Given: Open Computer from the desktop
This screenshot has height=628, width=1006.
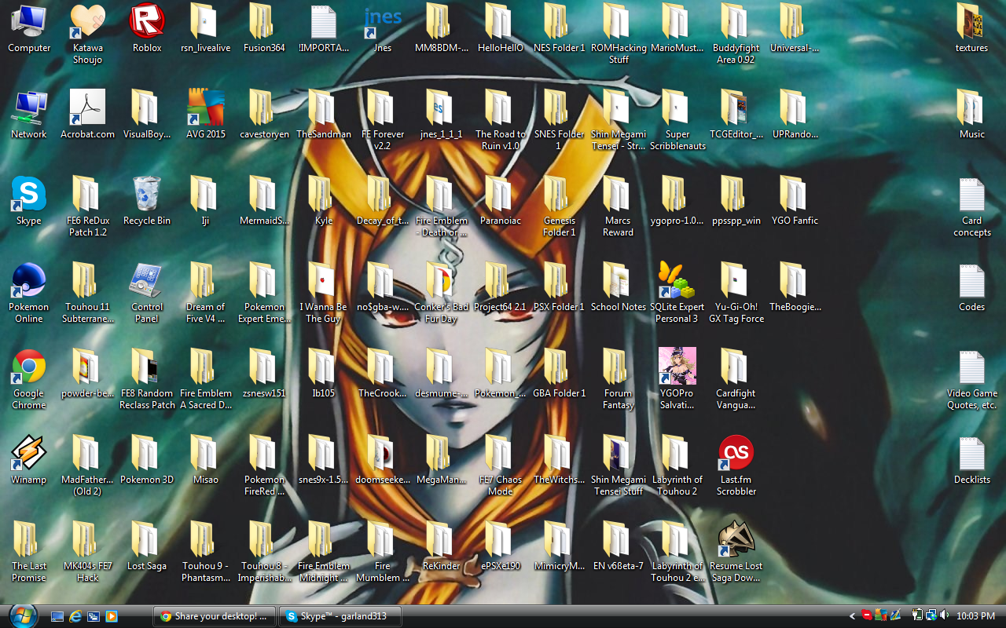Looking at the screenshot, I should (28, 24).
